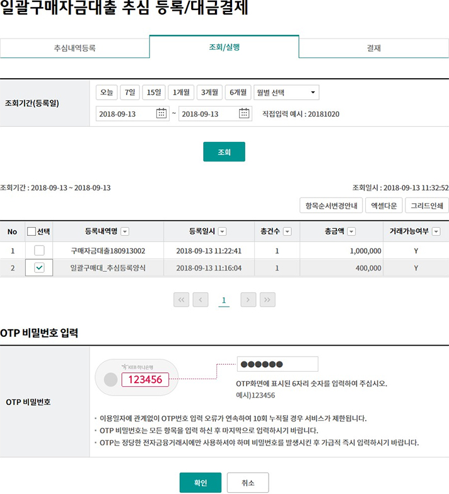Image resolution: width=449 pixels, height=494 pixels.
Task: Click the green 조회 search button
Action: [x=224, y=152]
